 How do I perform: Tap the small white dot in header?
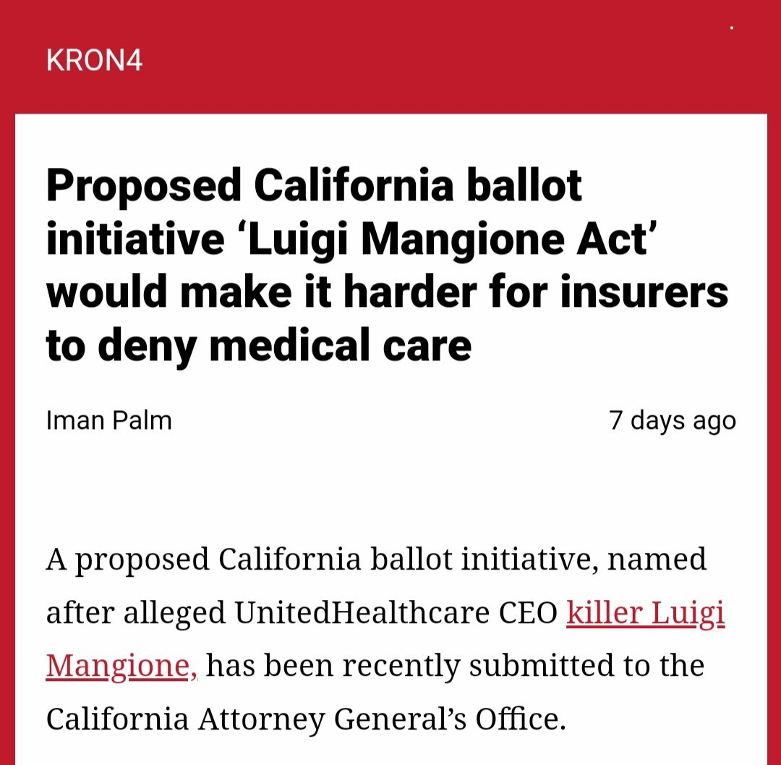click(731, 28)
